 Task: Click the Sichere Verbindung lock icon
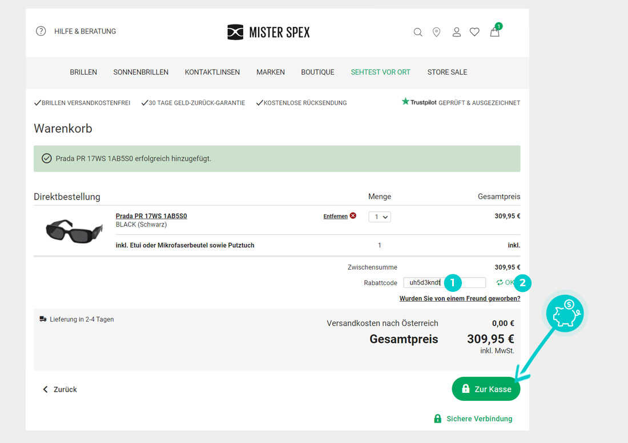(x=438, y=418)
